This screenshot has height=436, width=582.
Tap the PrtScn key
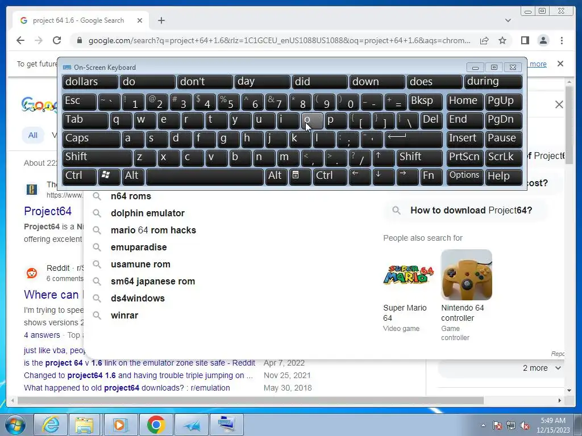465,158
